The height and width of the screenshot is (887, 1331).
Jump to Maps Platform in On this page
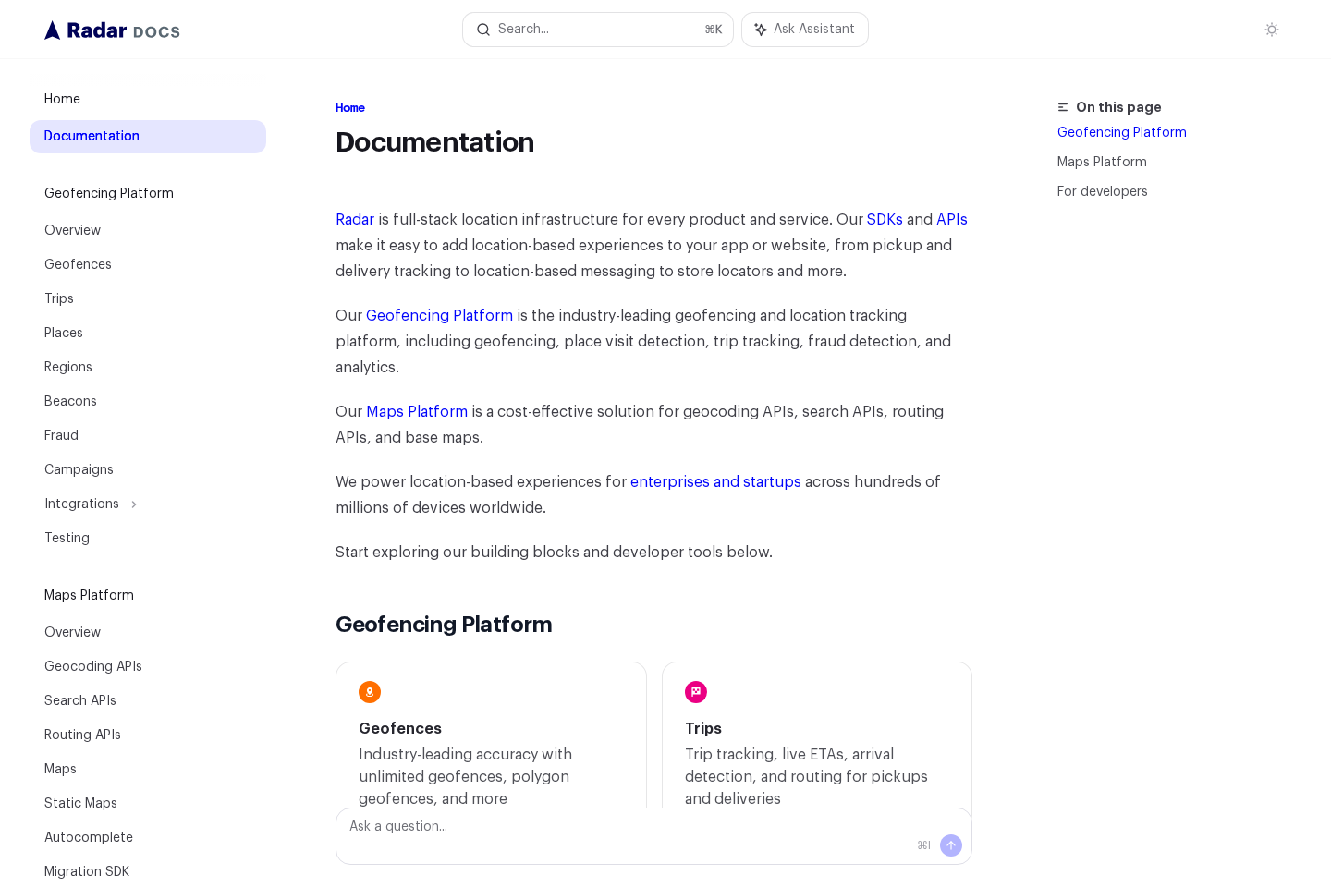pos(1102,162)
